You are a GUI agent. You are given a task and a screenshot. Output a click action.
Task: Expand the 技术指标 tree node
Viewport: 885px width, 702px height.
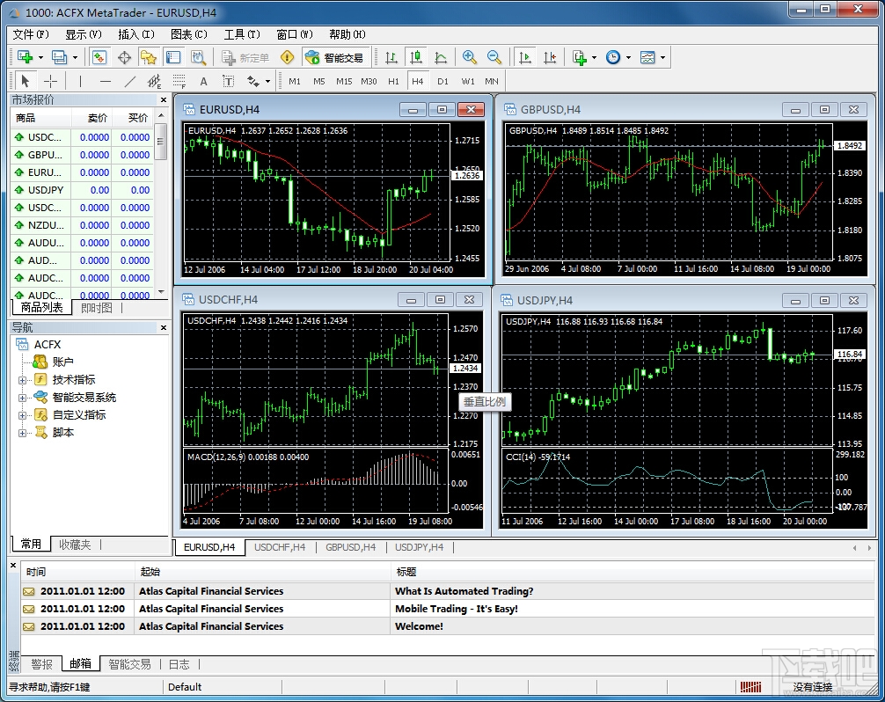[x=23, y=380]
